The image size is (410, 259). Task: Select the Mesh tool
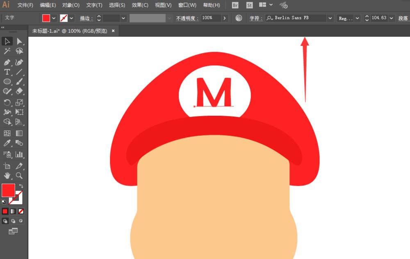7,133
